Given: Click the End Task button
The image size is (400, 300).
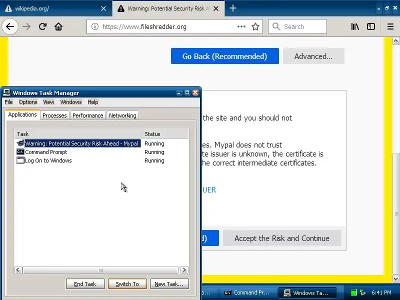Looking at the screenshot, I should pos(85,284).
